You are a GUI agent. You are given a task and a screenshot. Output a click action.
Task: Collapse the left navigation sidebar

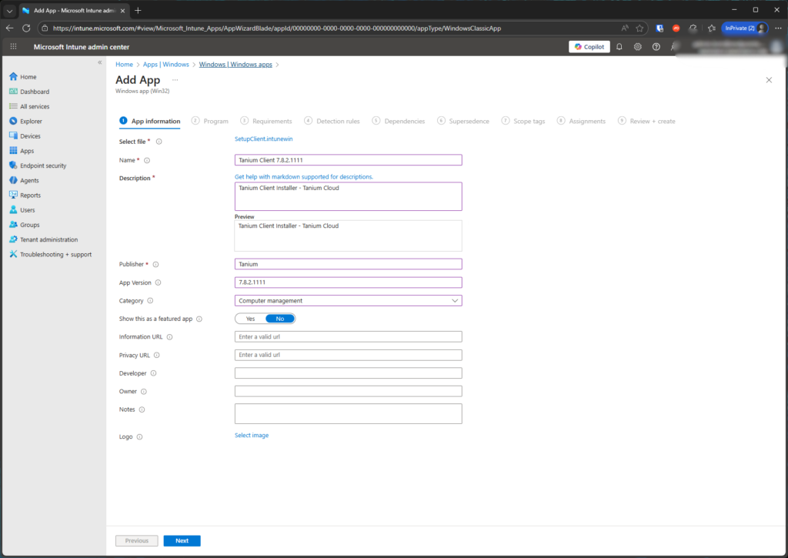click(99, 62)
